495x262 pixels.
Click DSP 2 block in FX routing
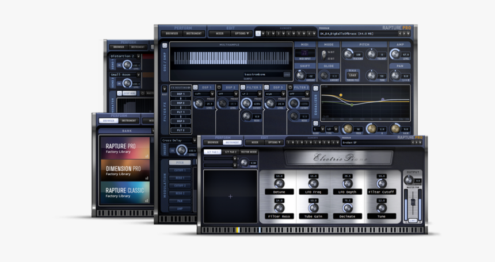(x=181, y=103)
